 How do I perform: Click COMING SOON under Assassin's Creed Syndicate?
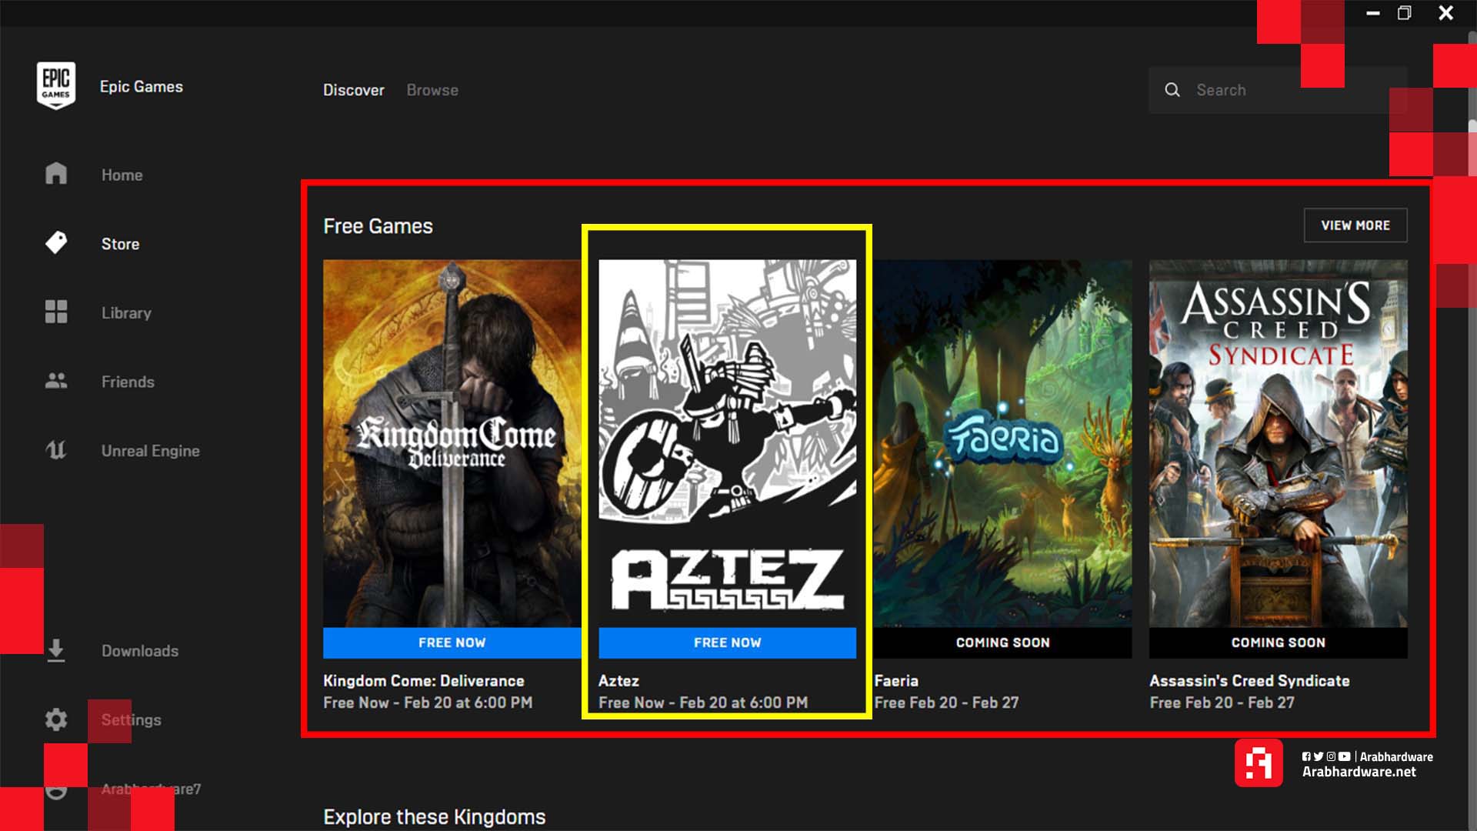pos(1278,642)
